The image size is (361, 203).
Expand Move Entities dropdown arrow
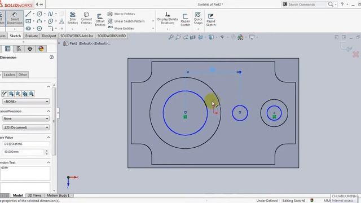tap(153, 28)
